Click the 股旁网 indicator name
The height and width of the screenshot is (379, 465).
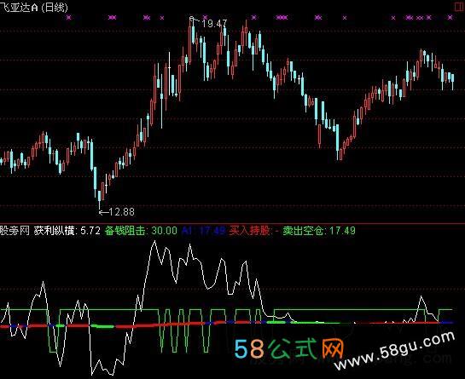15,230
